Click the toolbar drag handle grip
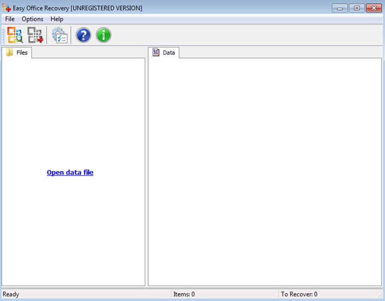Viewport: 385px width, 301px height. pos(3,35)
